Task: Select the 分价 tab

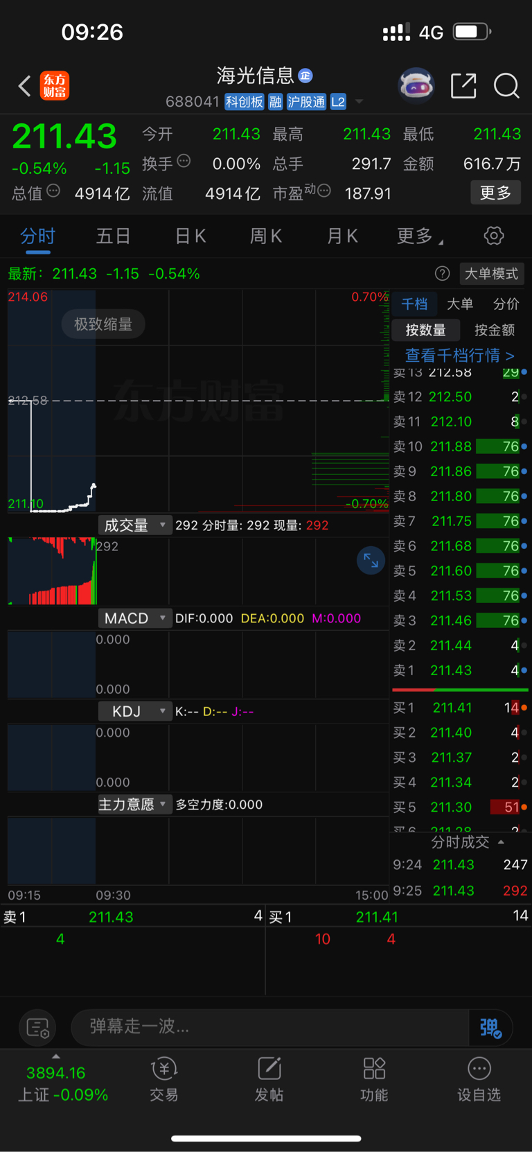Action: coord(506,304)
